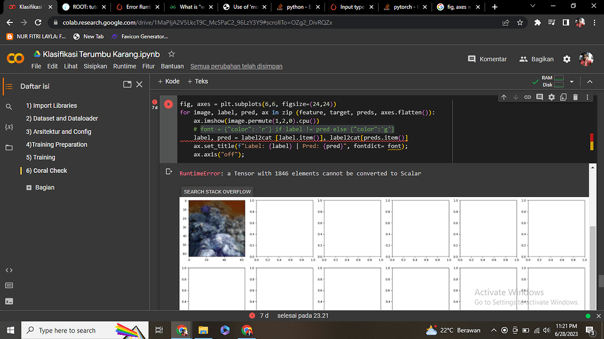
Task: Open the Favicon Generator bookmark
Action: click(x=139, y=37)
